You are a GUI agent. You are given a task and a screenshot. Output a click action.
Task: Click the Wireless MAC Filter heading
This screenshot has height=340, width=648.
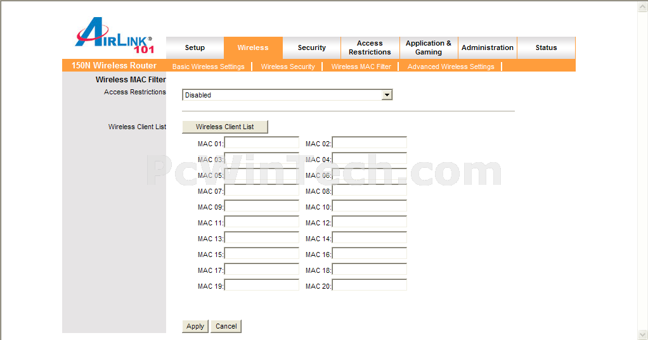[131, 80]
